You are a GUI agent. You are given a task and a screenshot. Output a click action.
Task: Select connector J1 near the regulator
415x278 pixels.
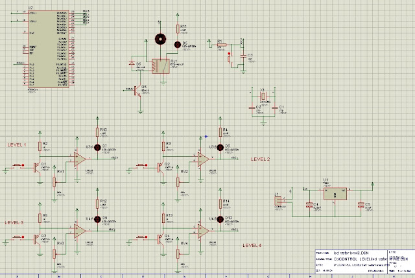278,202
